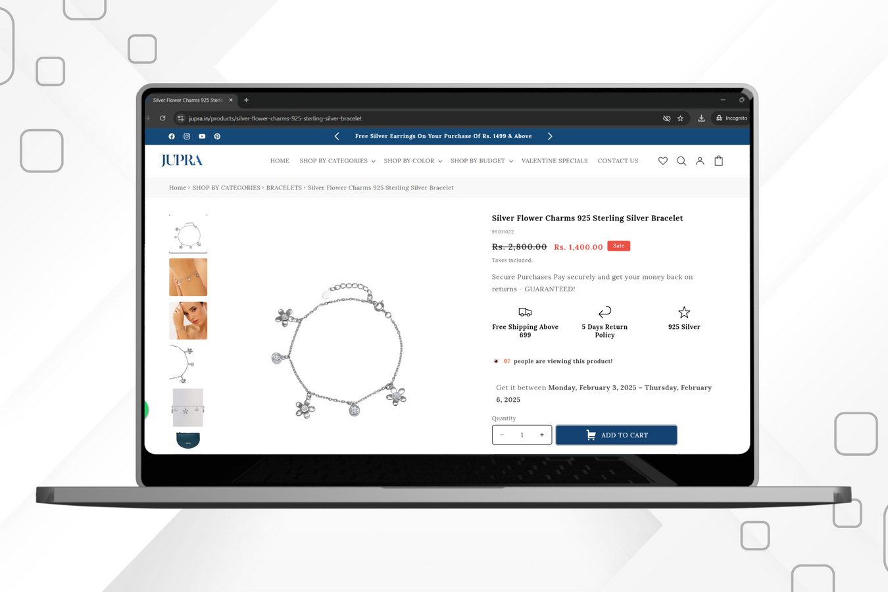Bookmark page with the star icon
The height and width of the screenshot is (592, 888).
click(681, 118)
